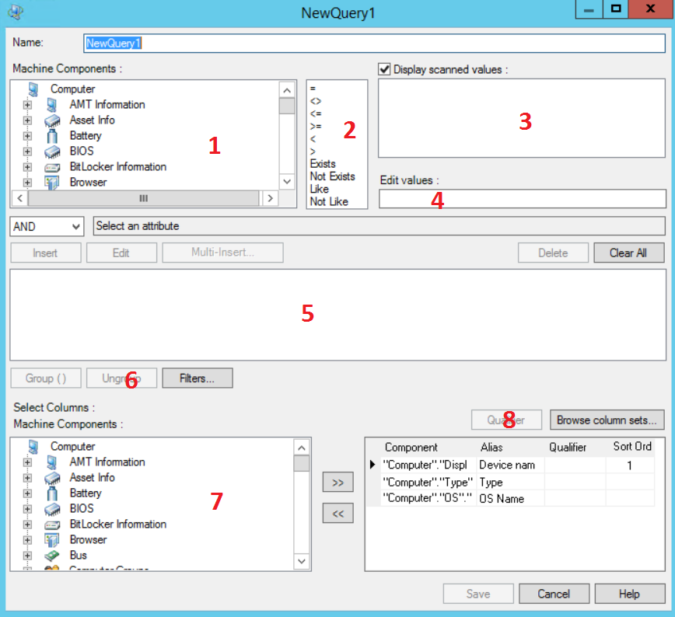Select the Battery component in Machine Components
This screenshot has width=675, height=617.
coord(86,135)
